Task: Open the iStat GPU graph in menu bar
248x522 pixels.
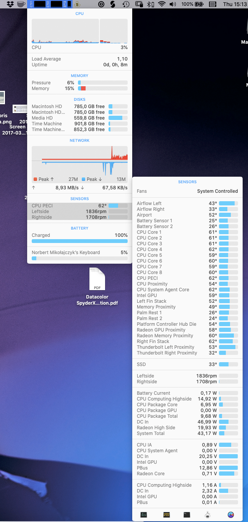Action: click(54, 4)
